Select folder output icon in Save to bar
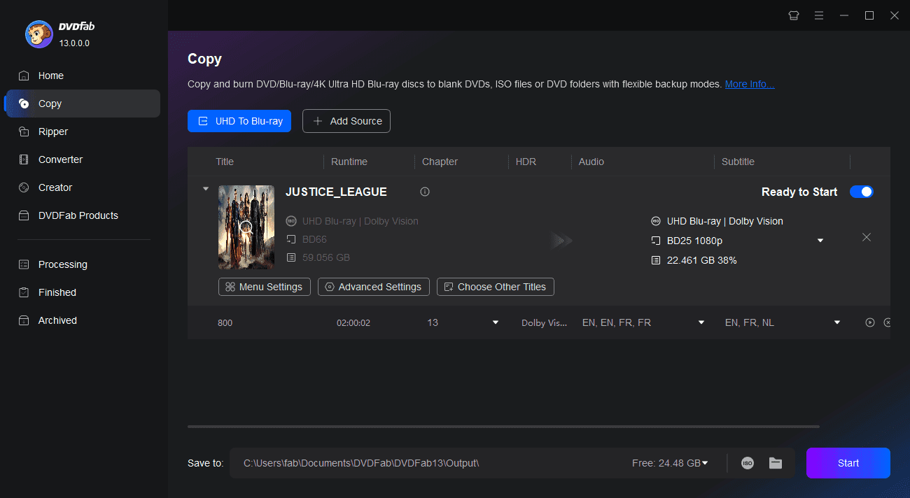This screenshot has height=498, width=910. click(x=776, y=463)
